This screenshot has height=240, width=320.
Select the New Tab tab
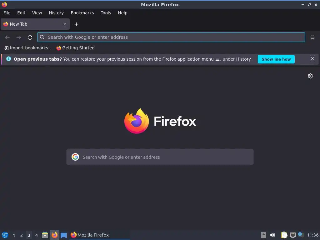(x=35, y=24)
